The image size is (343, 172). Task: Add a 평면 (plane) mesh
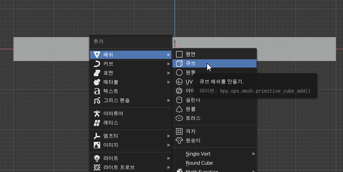coord(214,54)
